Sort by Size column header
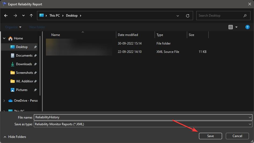Screen dimensions: 254x143 (x=191, y=35)
